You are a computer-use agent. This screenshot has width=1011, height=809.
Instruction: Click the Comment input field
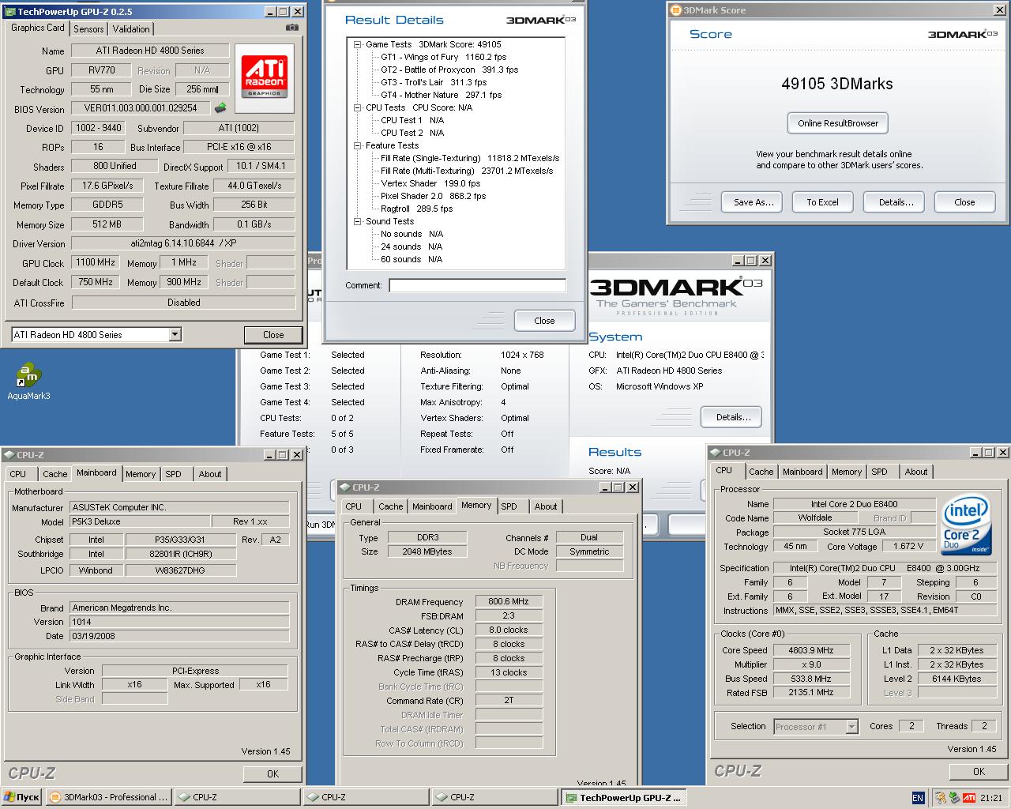pos(477,286)
